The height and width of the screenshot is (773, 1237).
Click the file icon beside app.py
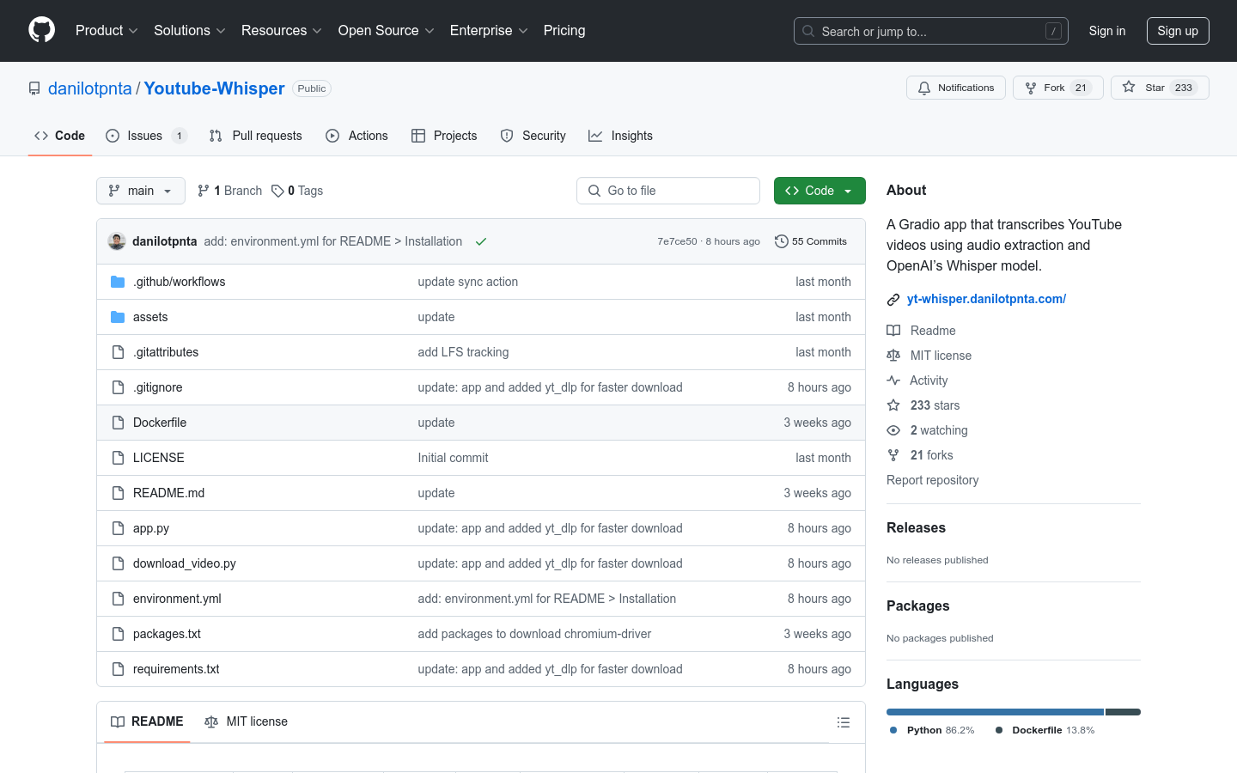point(118,528)
